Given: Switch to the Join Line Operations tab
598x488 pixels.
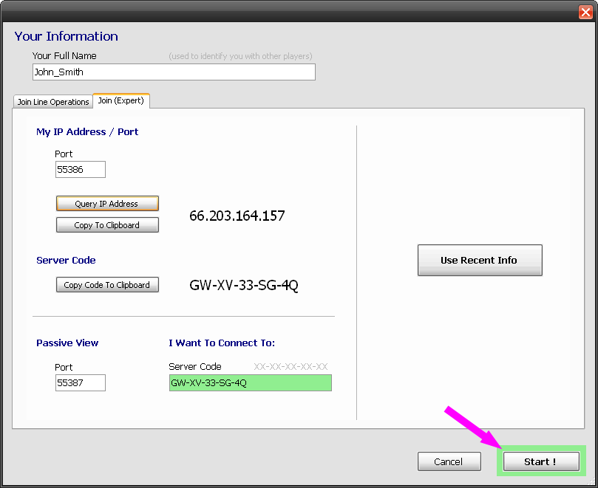Looking at the screenshot, I should pos(53,102).
